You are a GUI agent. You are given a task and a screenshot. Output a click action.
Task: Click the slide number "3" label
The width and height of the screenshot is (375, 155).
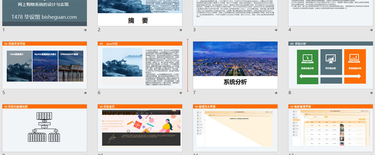[x=194, y=30]
